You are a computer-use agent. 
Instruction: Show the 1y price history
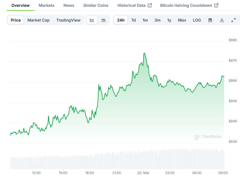coord(169,20)
